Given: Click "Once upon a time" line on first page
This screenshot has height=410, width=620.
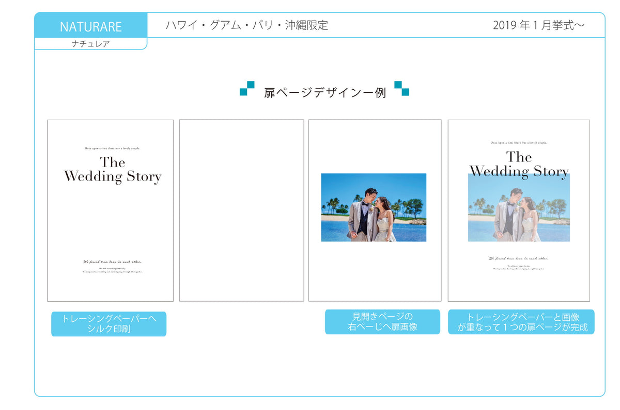Looking at the screenshot, I should (113, 148).
